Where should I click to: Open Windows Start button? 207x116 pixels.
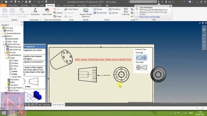click(4, 113)
